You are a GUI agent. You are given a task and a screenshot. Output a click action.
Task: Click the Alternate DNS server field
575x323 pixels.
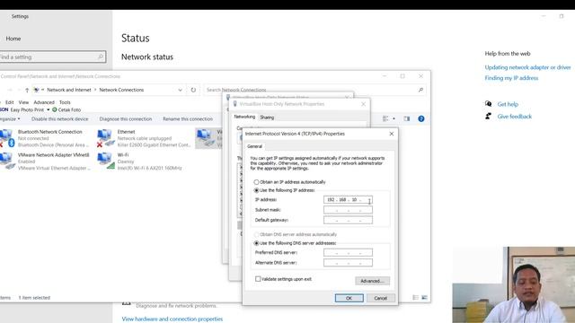(x=348, y=263)
